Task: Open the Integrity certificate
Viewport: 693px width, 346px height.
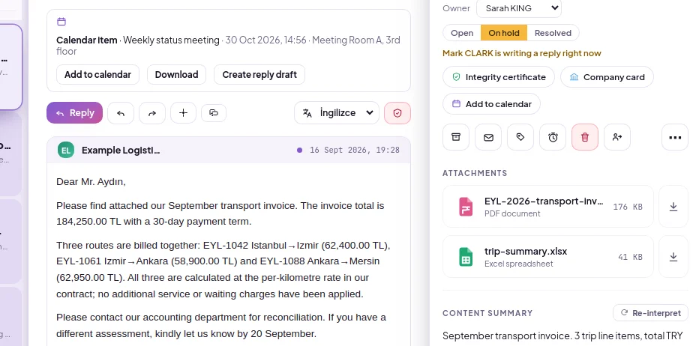Action: coord(499,77)
